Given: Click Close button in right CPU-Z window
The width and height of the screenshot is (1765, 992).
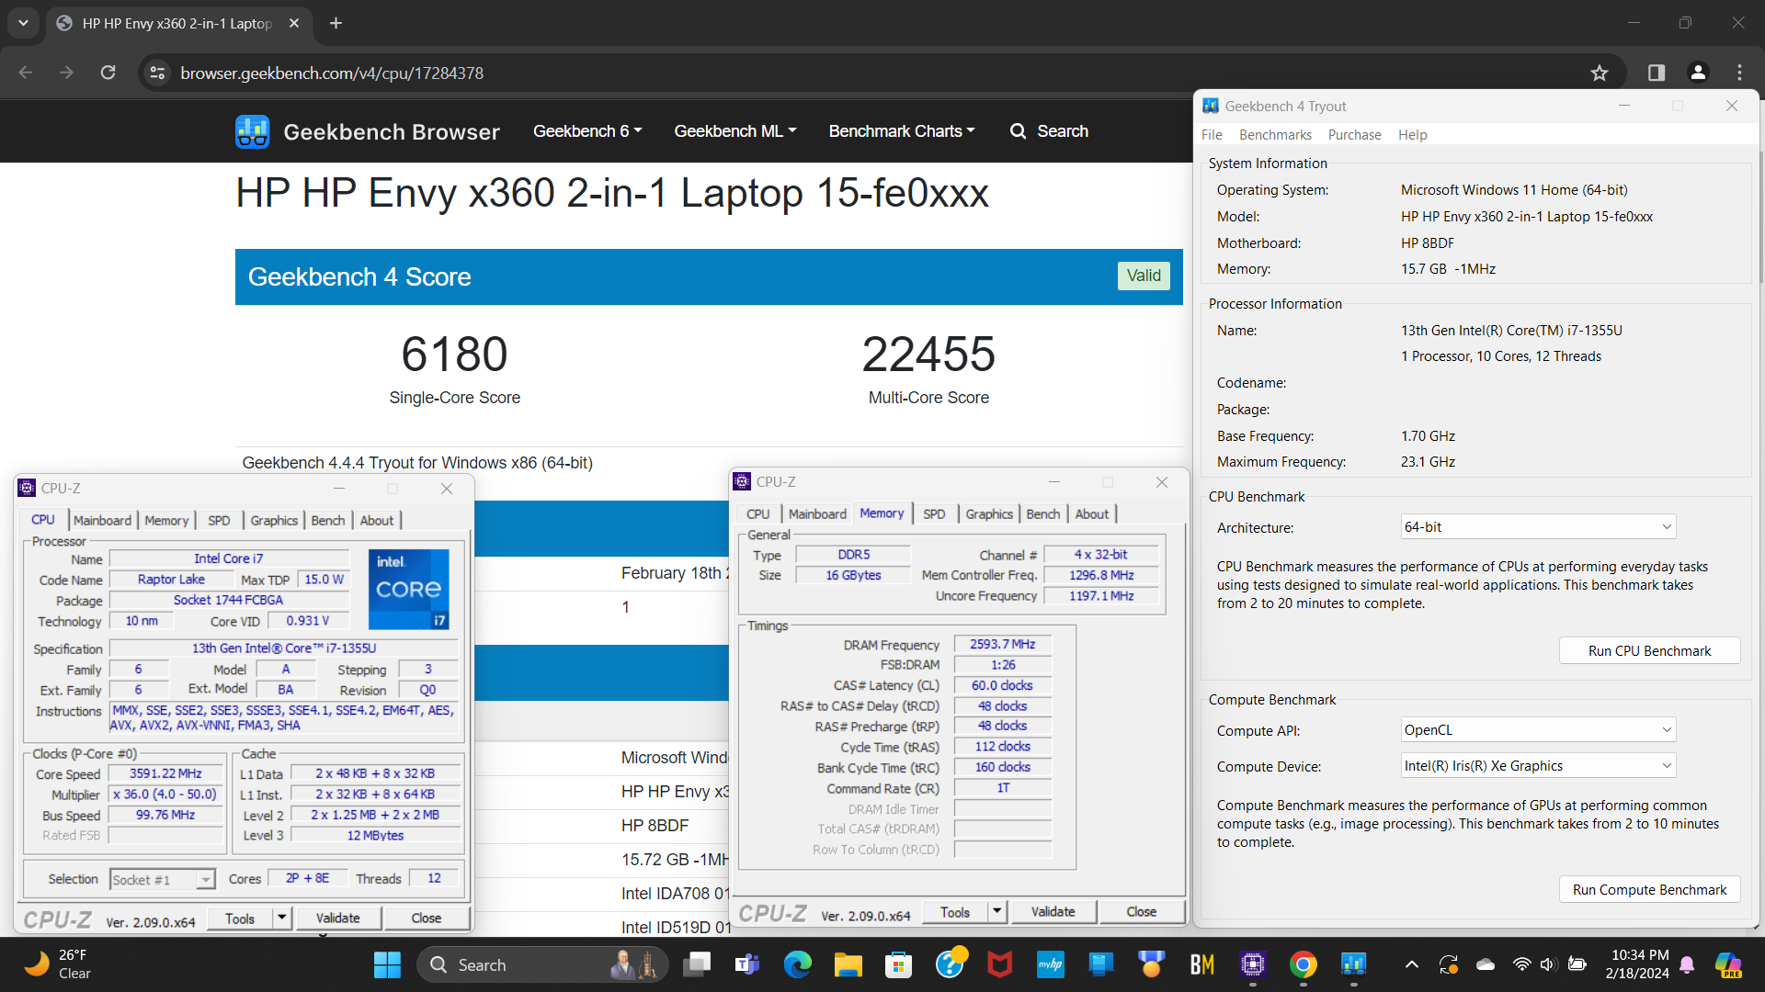Looking at the screenshot, I should click(1141, 912).
